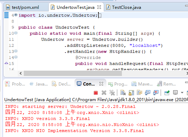Image resolution: width=188 pixels, height=137 pixels.
Task: Click class name UndertowTest on line 9
Action: click(72, 27)
